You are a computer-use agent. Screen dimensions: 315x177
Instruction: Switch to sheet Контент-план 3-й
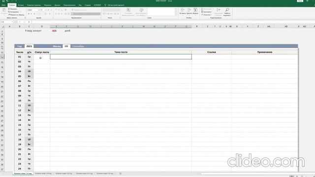pyautogui.click(x=63, y=174)
